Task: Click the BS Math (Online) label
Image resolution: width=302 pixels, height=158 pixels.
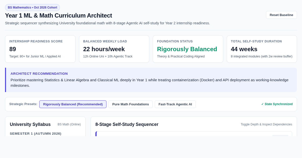Action: point(69,124)
